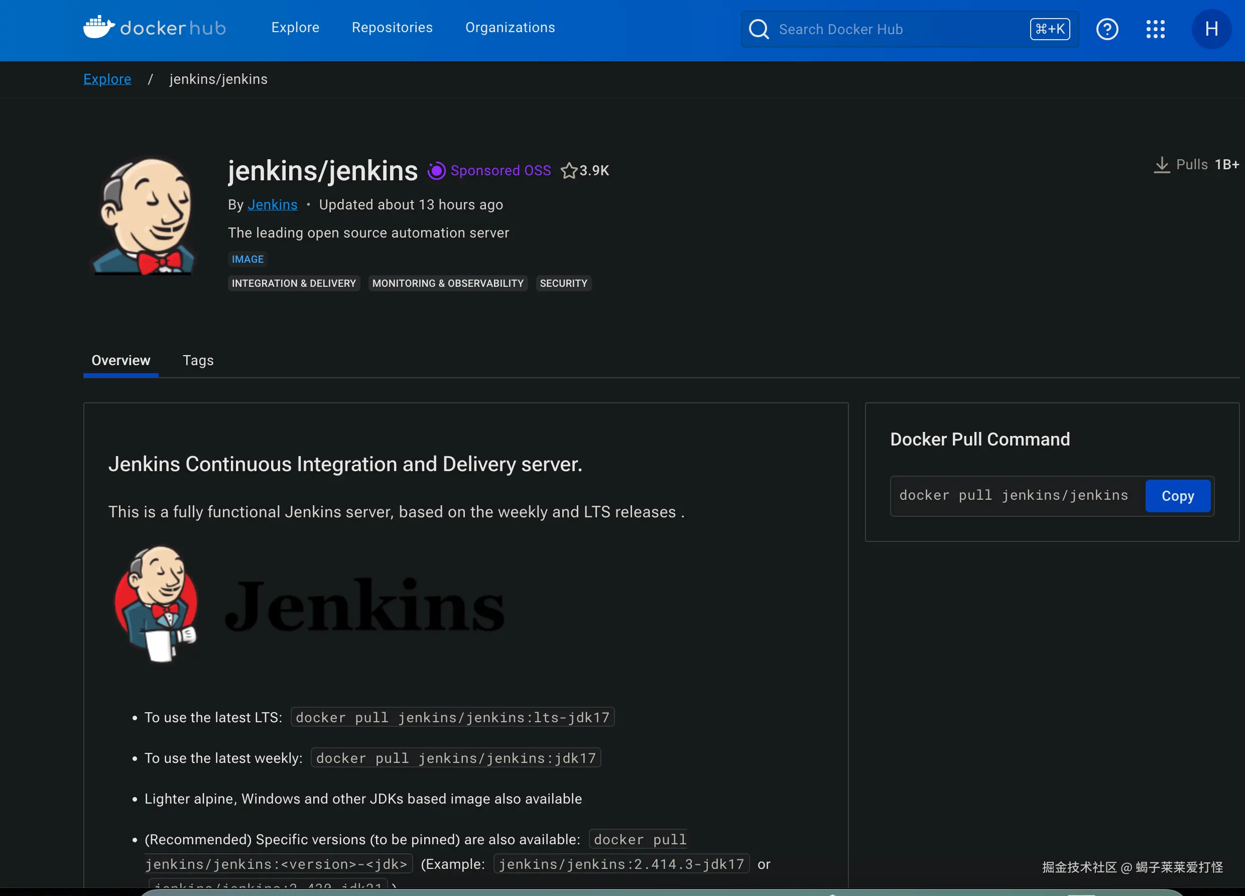Viewport: 1245px width, 896px height.
Task: Click the Explore breadcrumb link
Action: 107,79
